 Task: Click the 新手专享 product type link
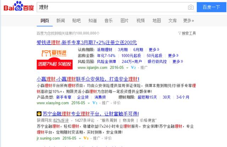tap(64, 97)
